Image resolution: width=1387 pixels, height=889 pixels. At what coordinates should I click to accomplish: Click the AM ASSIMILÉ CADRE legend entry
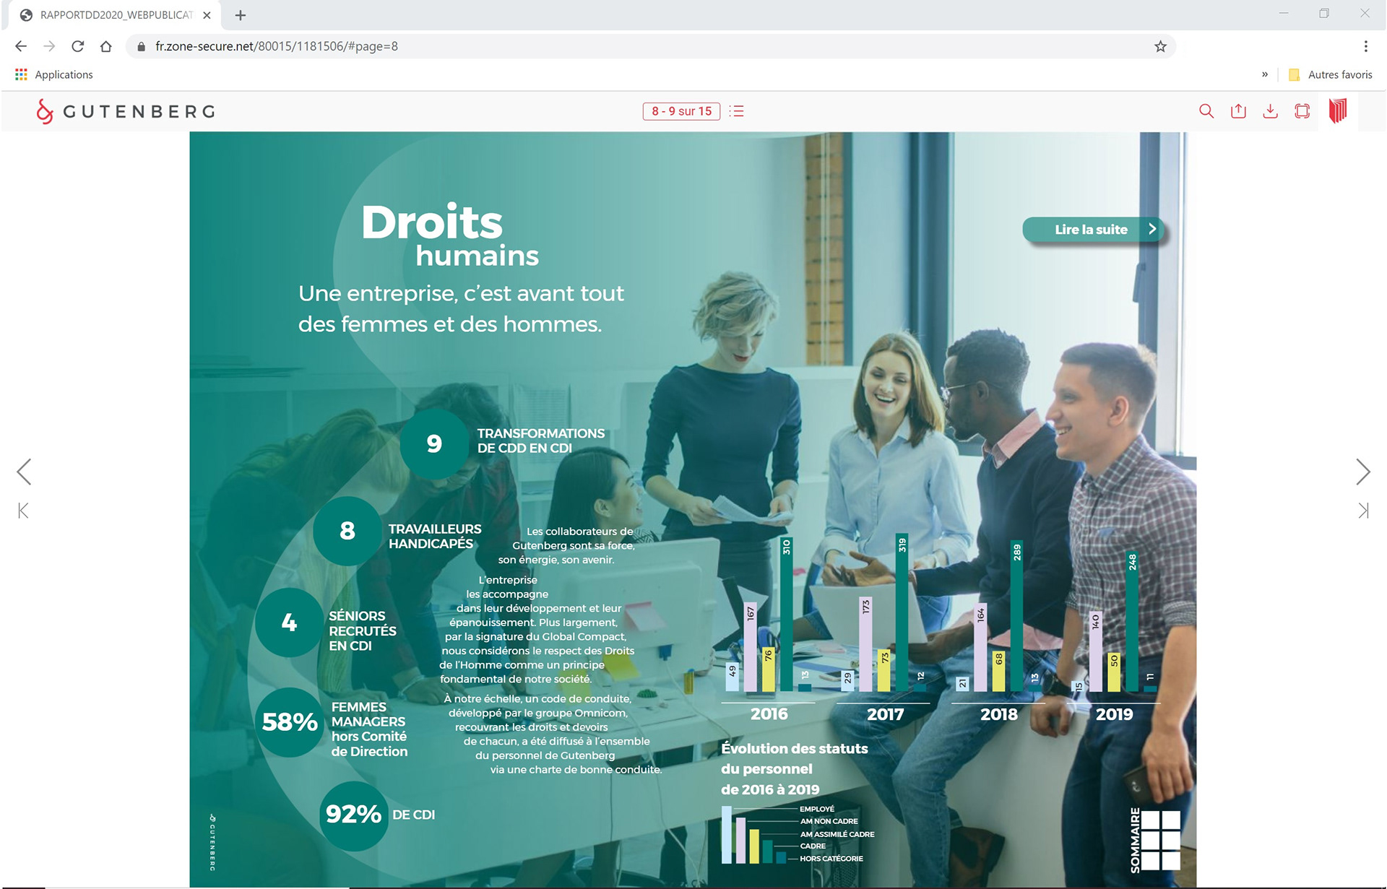click(837, 834)
